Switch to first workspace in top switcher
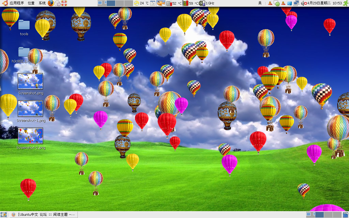Screen dimensions: 349x218 click(x=102, y=3)
